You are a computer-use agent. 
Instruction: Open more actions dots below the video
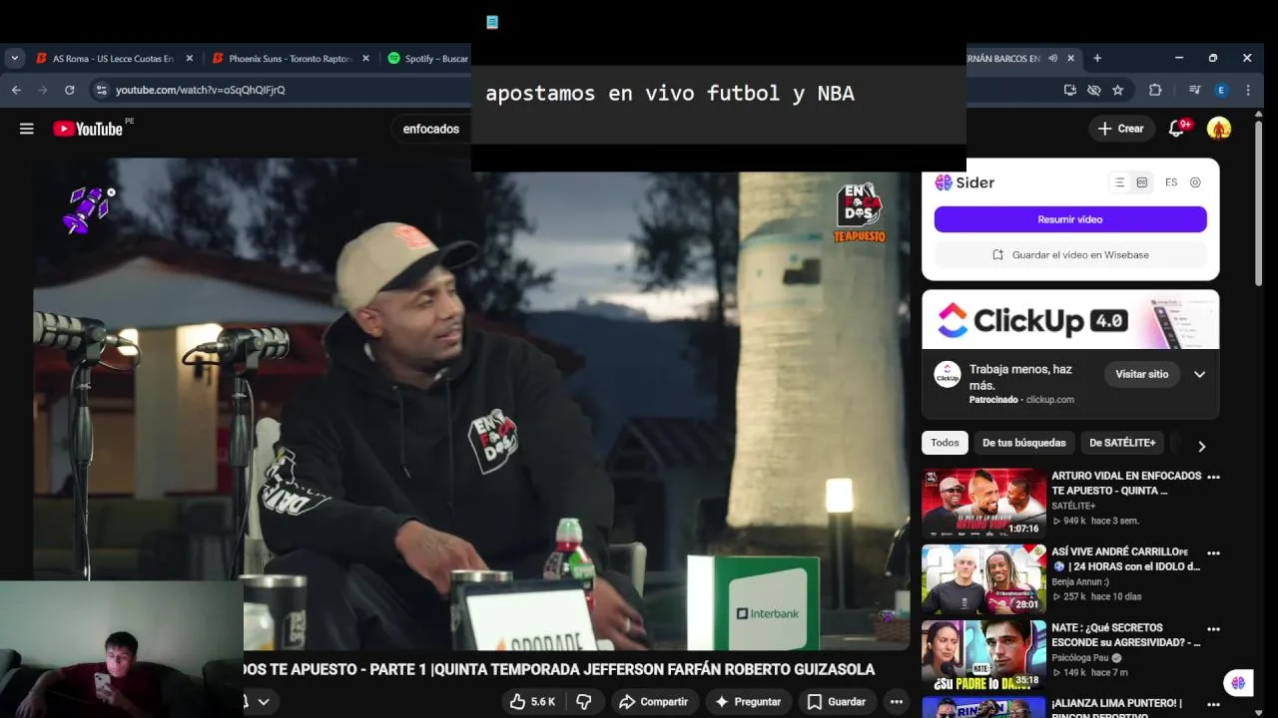coord(897,702)
